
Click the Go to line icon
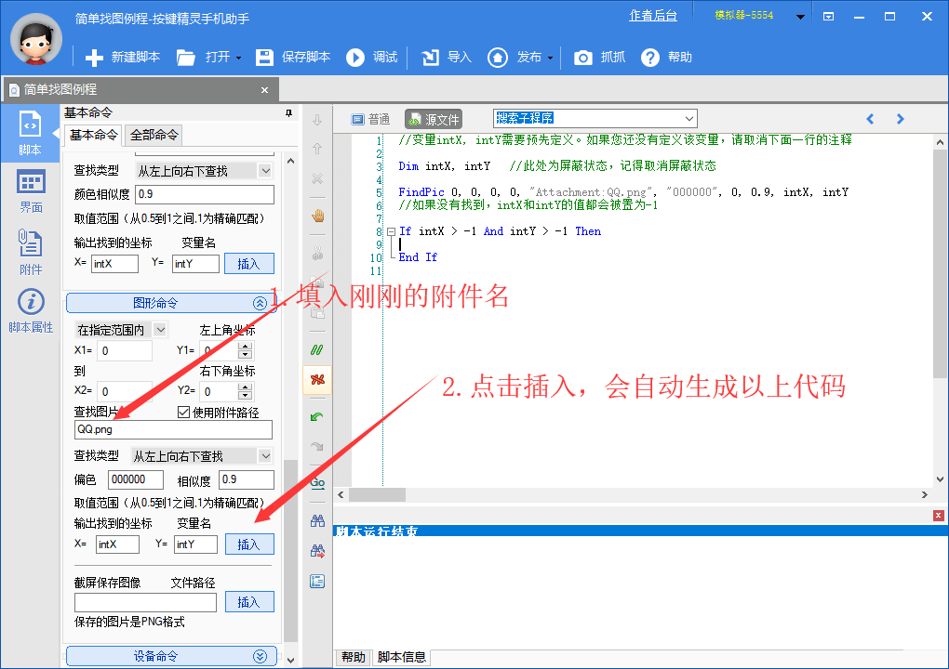[x=317, y=483]
